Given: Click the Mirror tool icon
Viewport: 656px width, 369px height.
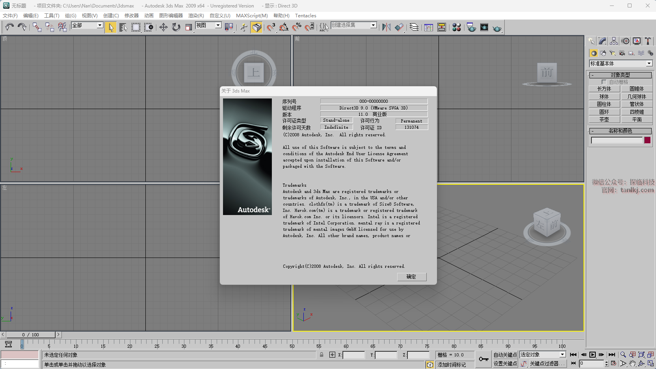Looking at the screenshot, I should pyautogui.click(x=387, y=27).
